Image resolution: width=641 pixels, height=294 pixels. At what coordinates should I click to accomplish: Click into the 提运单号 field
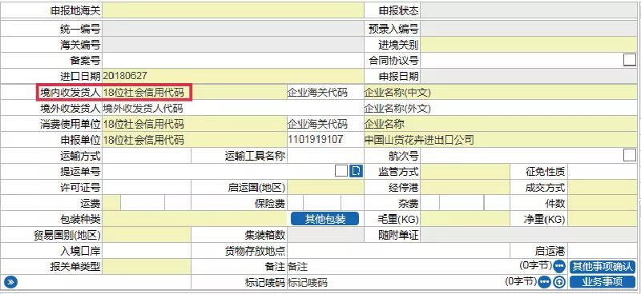pos(217,171)
